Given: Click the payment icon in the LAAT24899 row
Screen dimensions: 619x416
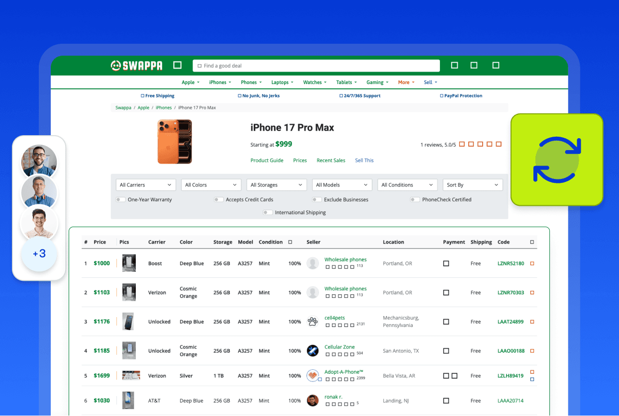Looking at the screenshot, I should [446, 322].
